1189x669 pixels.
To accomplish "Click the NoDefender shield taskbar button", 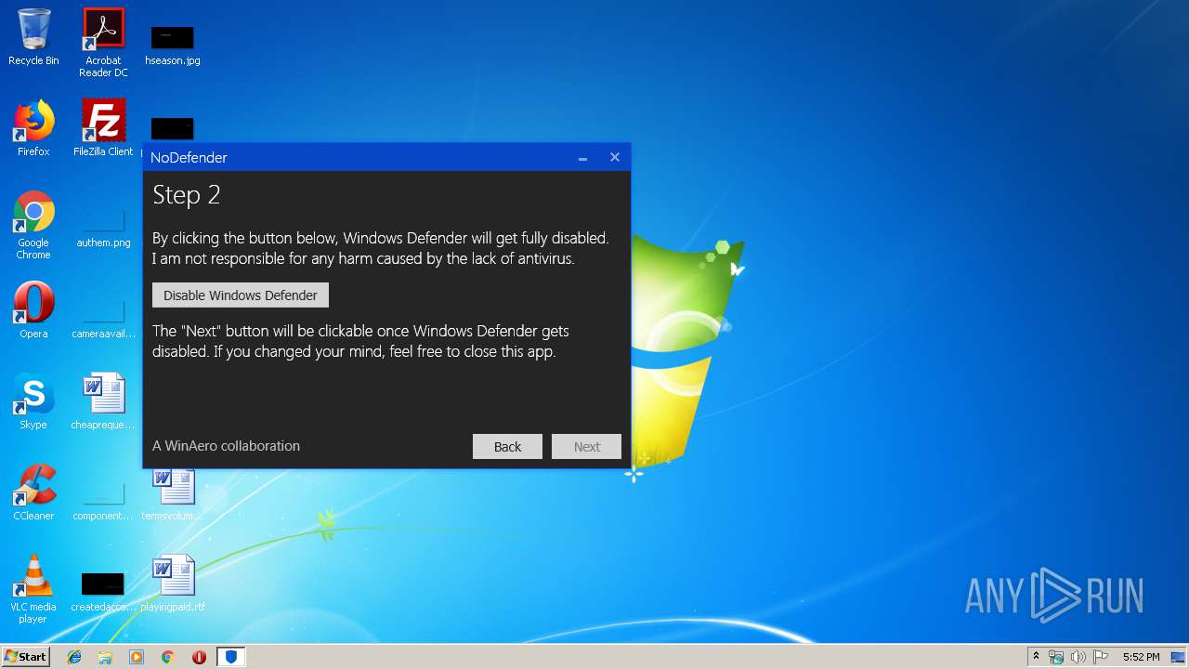I will [231, 657].
